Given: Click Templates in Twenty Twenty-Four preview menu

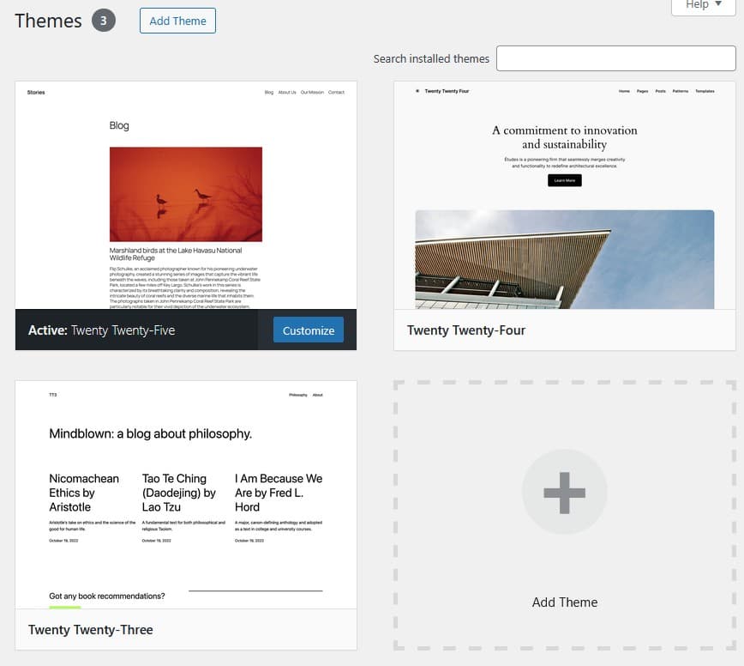Looking at the screenshot, I should pos(704,91).
